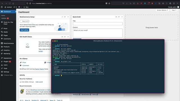
Task: Click the browser back arrow
Action: (x=3, y=3)
